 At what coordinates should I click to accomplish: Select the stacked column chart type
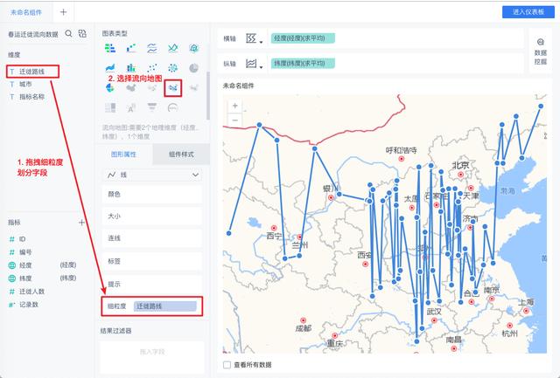tap(131, 68)
